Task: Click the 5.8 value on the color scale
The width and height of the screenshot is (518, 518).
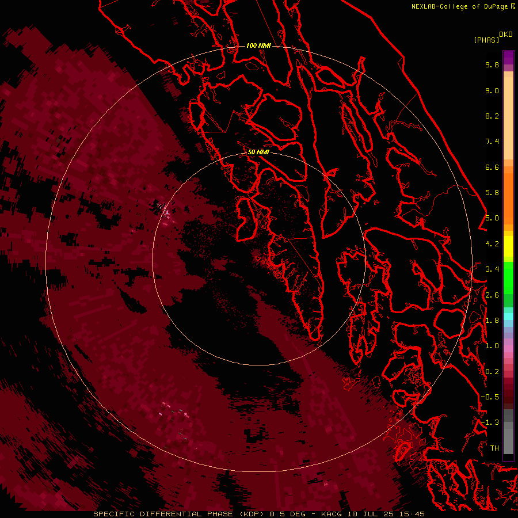Action: coord(492,193)
